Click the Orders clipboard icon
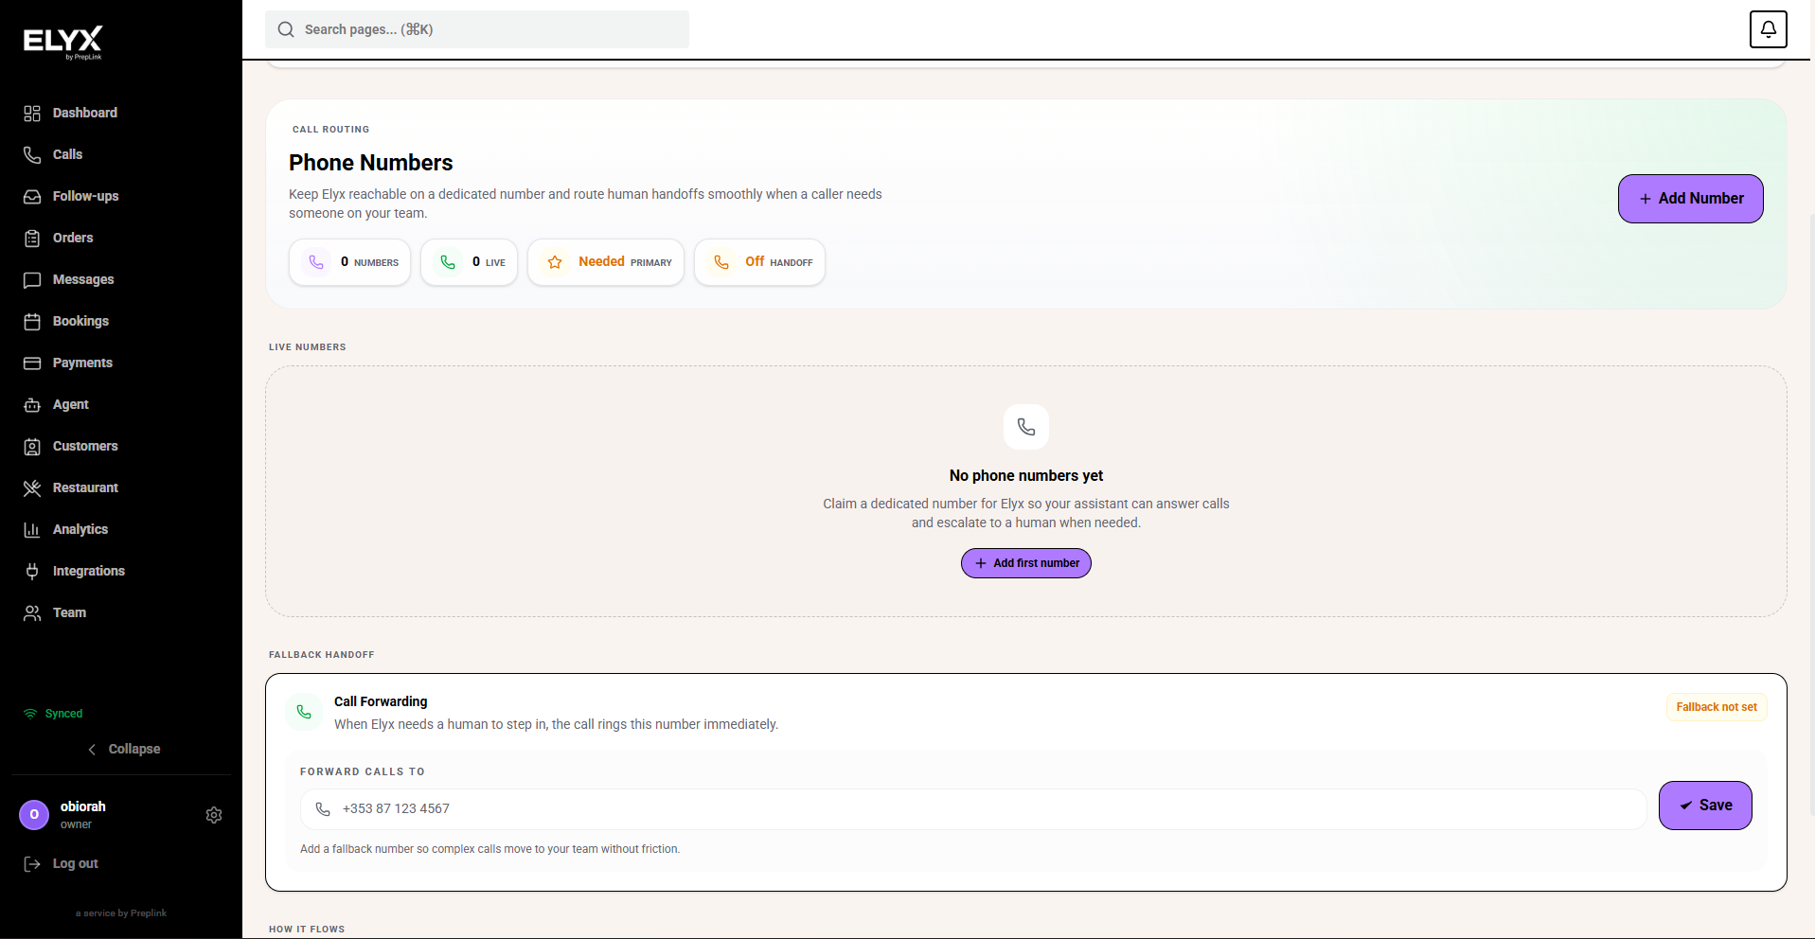Screen dimensions: 1815x939 pyautogui.click(x=32, y=239)
